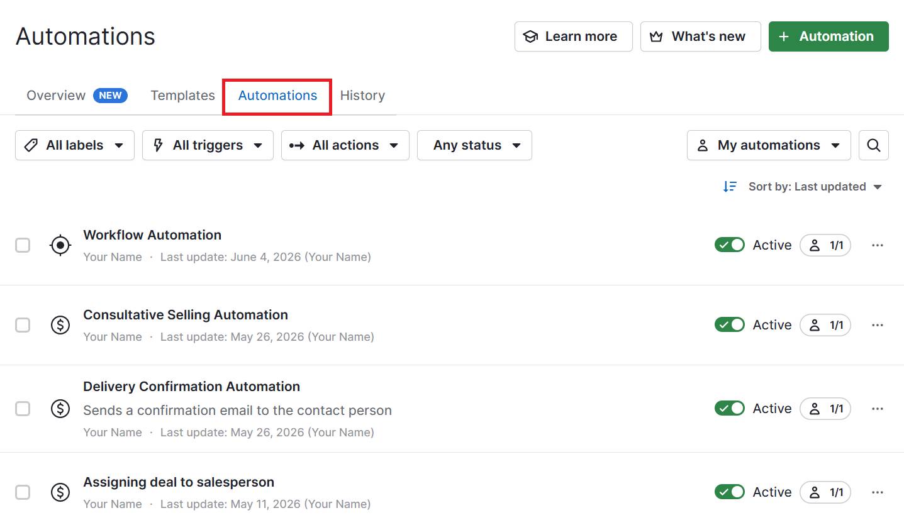Open the All labels filter dropdown
The image size is (904, 530).
point(75,145)
